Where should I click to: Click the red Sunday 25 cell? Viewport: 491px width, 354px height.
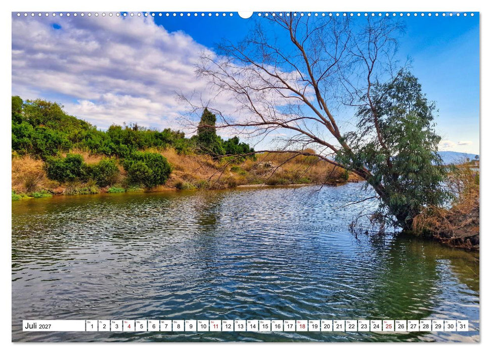[389, 326]
